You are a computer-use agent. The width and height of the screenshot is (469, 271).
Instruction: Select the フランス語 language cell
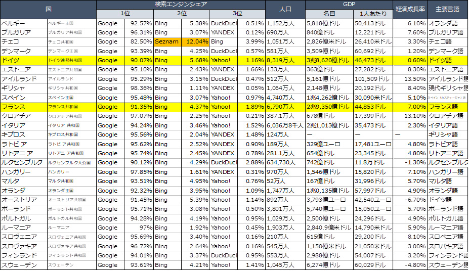coord(448,107)
